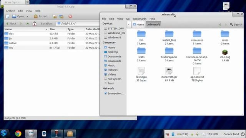Open archive manager's View menu
Image resolution: width=246 pixels, height=138 pixels.
click(29, 11)
